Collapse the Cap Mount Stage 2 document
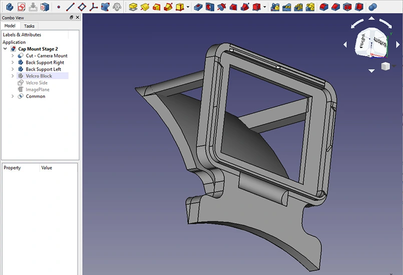Image resolution: width=403 pixels, height=275 pixels. tap(5, 49)
